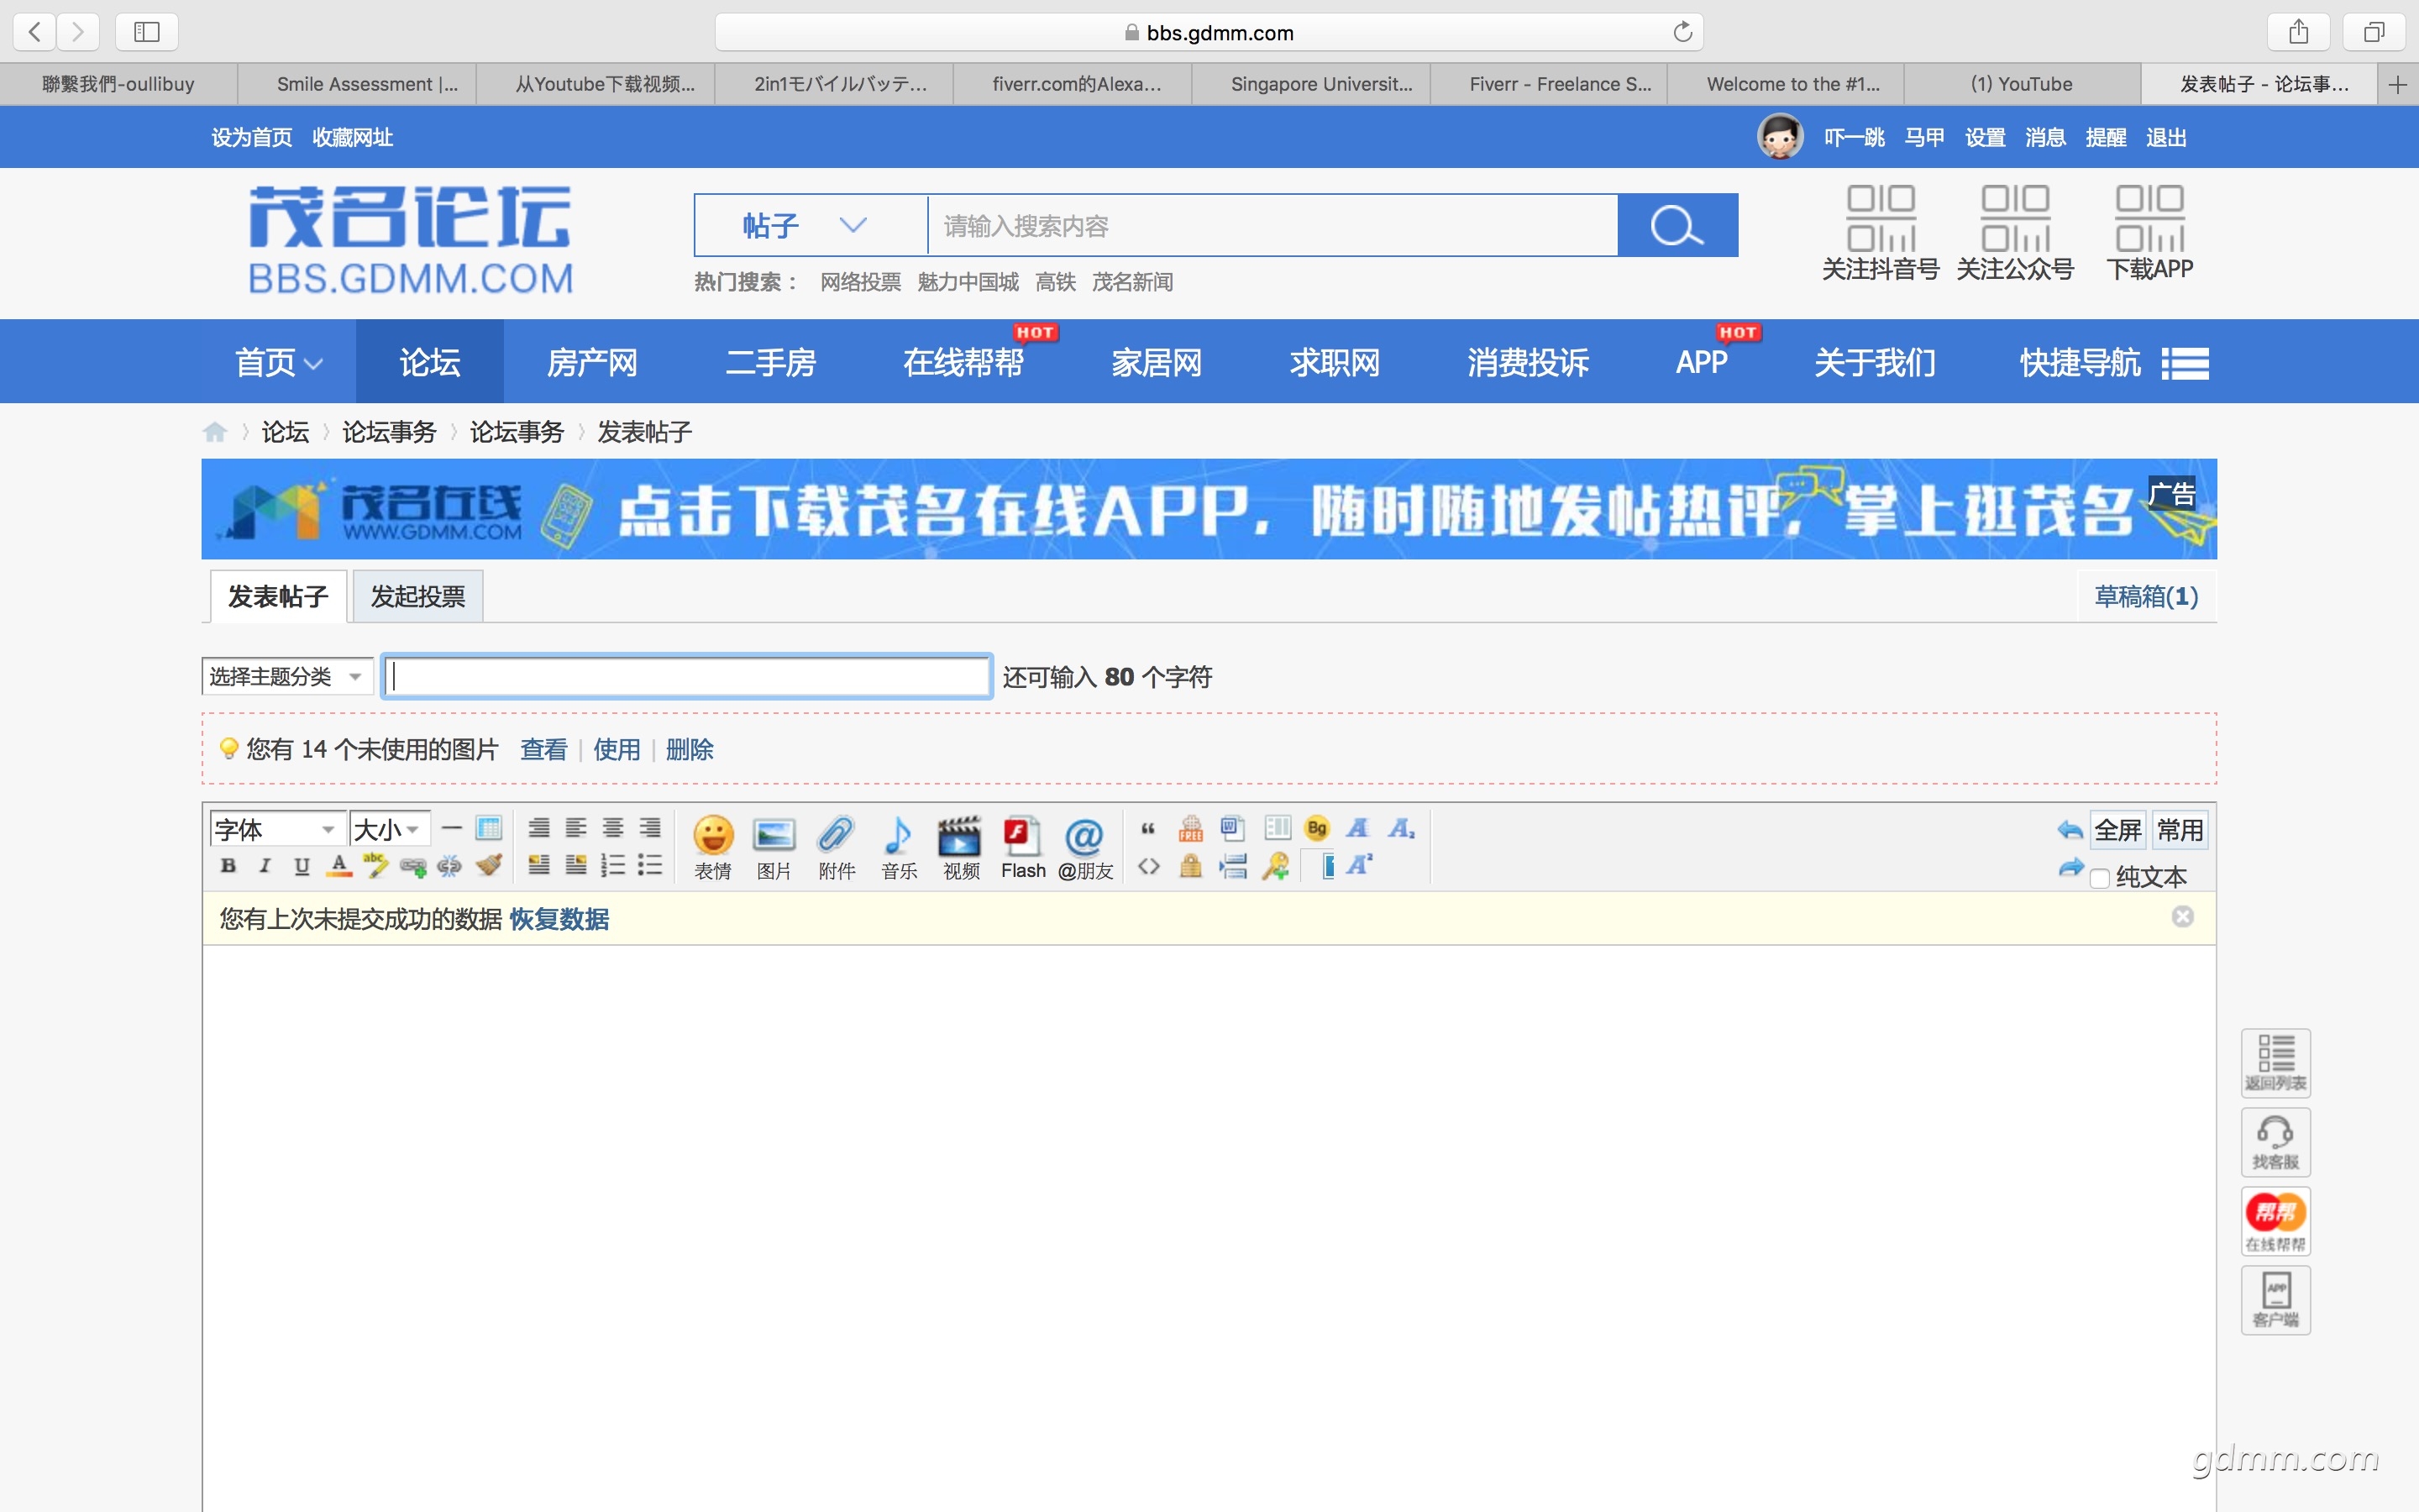This screenshot has width=2419, height=1512.
Task: Open the 快捷导航 quick navigation menu
Action: 2114,362
